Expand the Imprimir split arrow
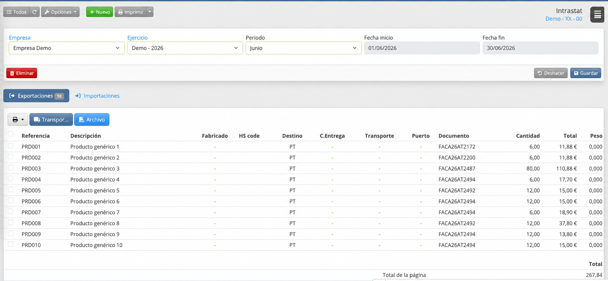Image resolution: width=608 pixels, height=281 pixels. pos(150,12)
